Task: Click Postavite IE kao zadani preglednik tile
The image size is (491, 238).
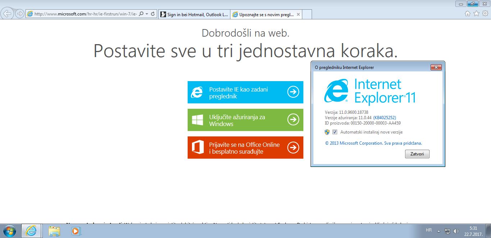Action: [245, 92]
